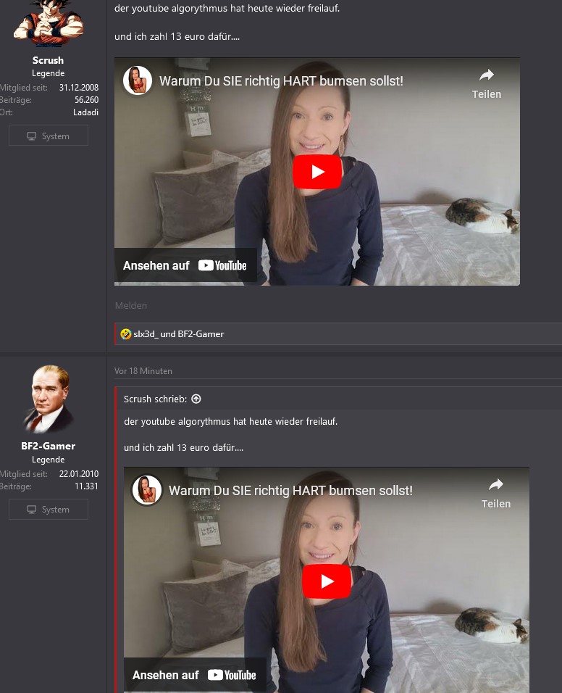Click the Teilen share arrow in the first video
Viewport: 562px width, 693px height.
pyautogui.click(x=487, y=75)
